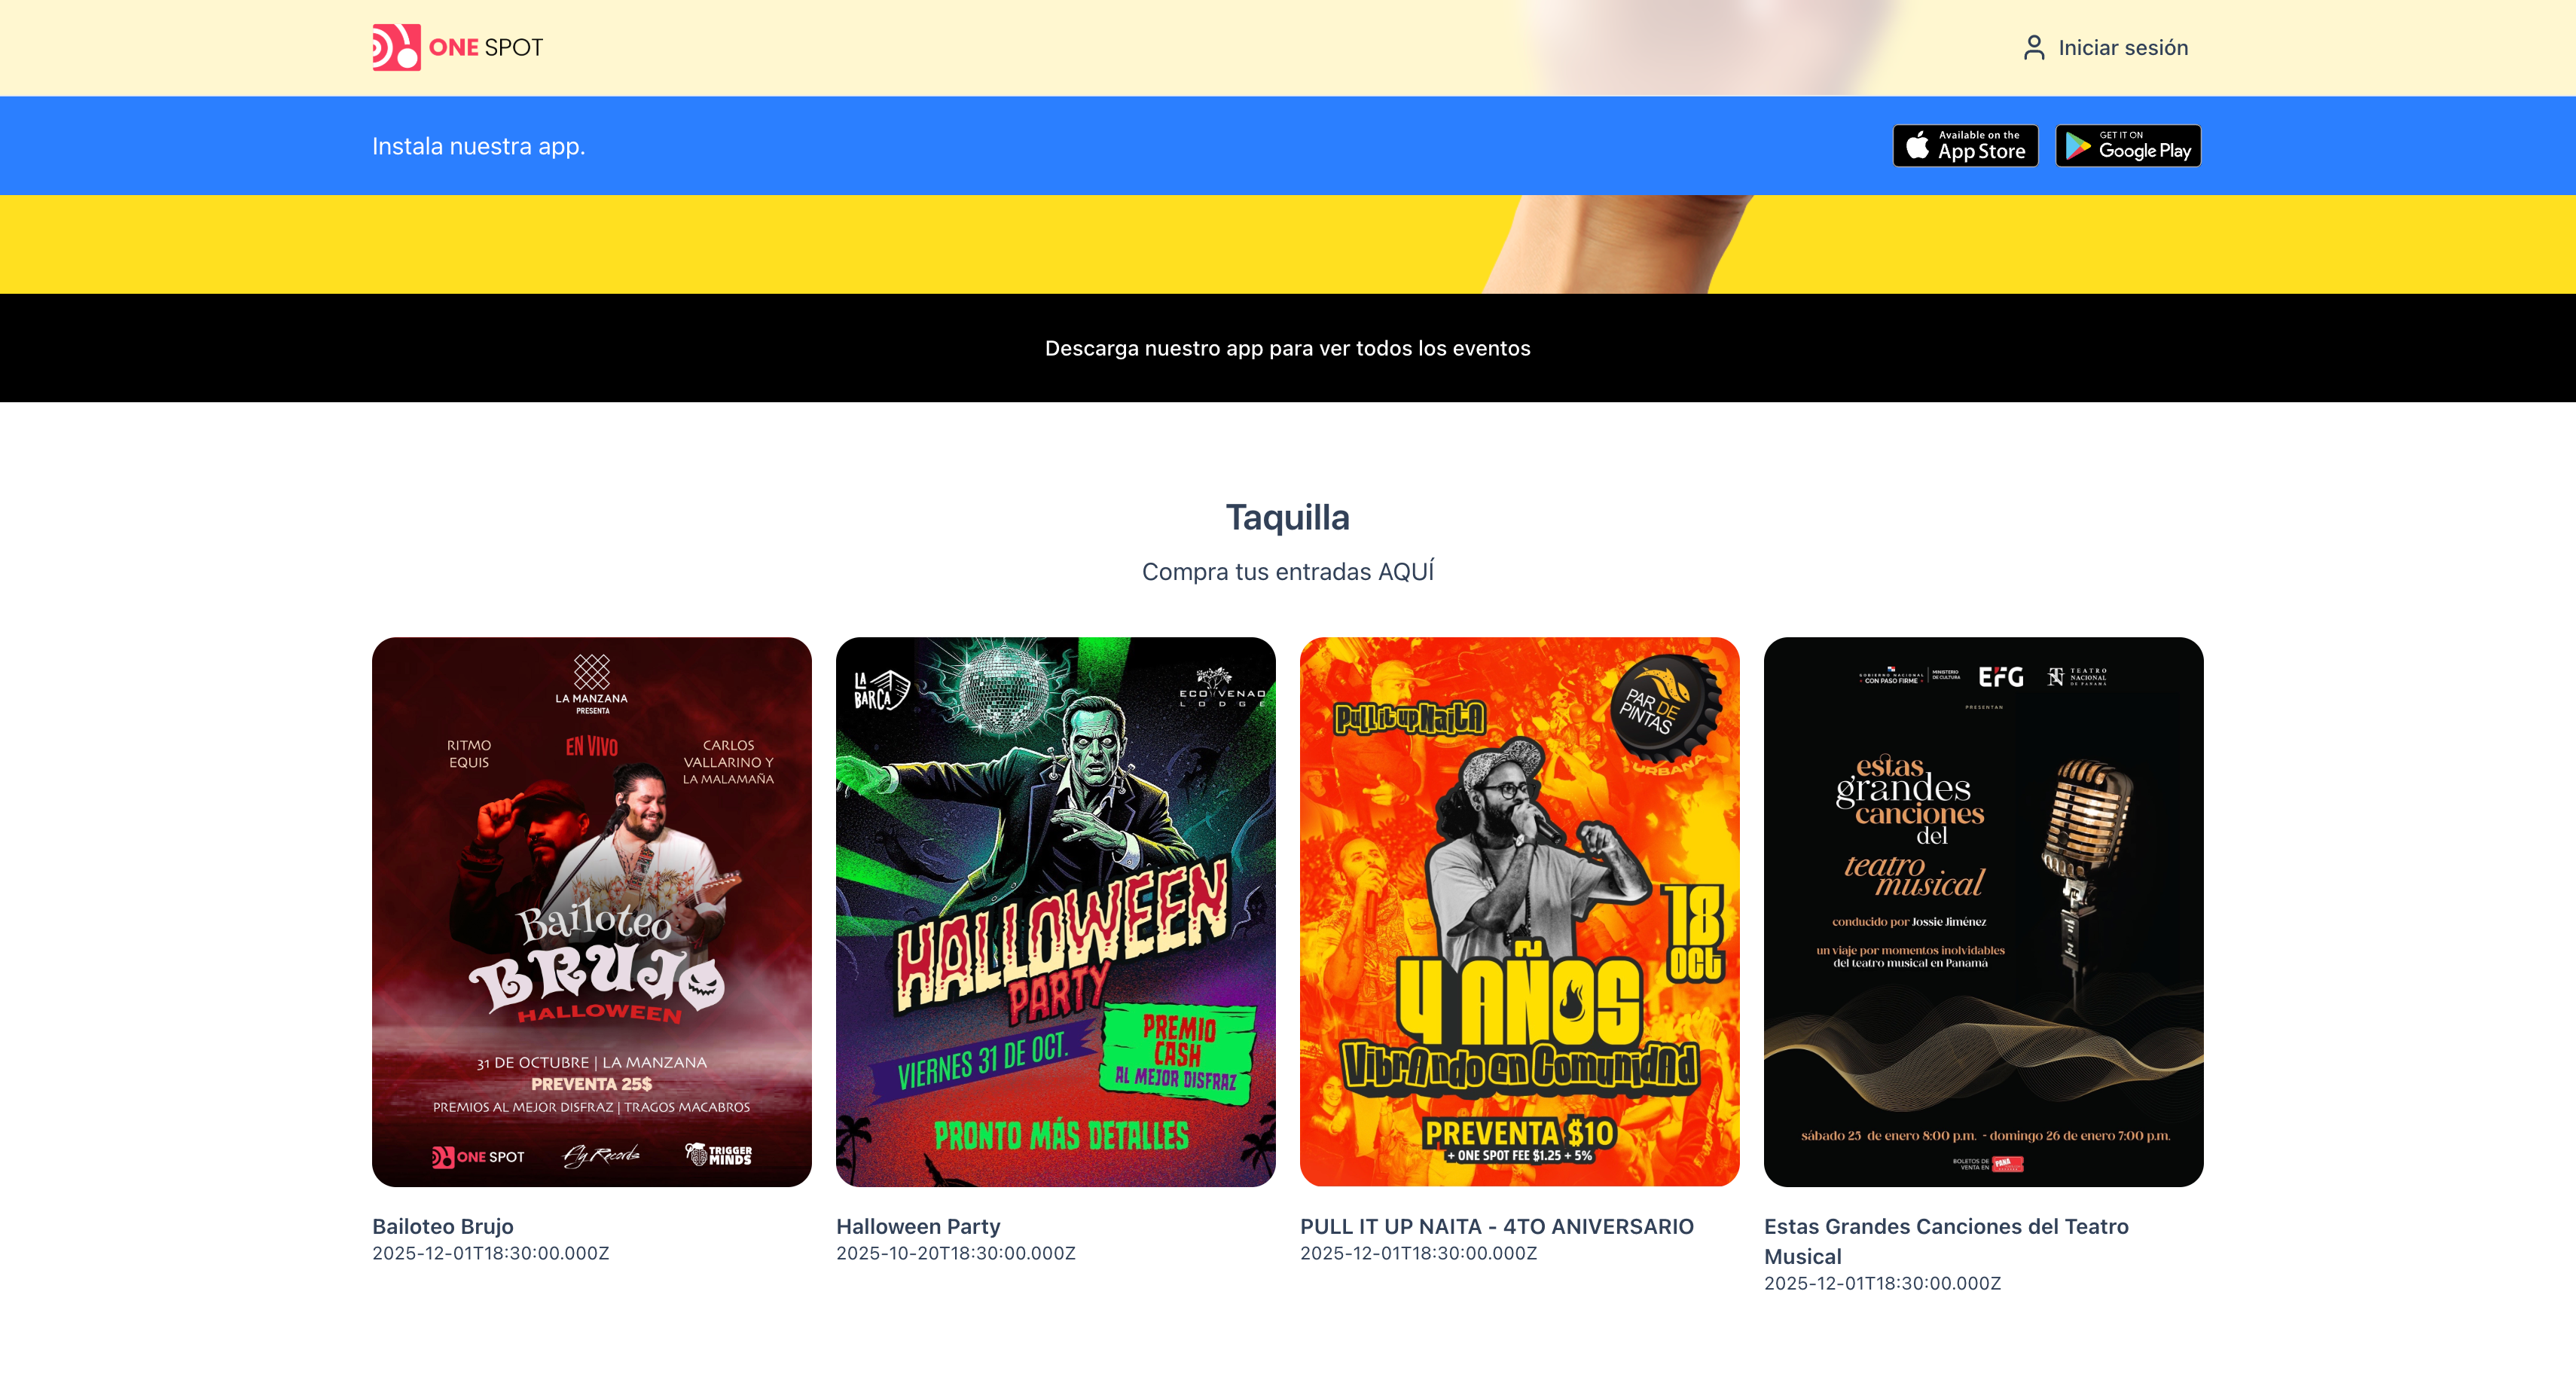
Task: Click the user profile icon
Action: tap(2034, 48)
